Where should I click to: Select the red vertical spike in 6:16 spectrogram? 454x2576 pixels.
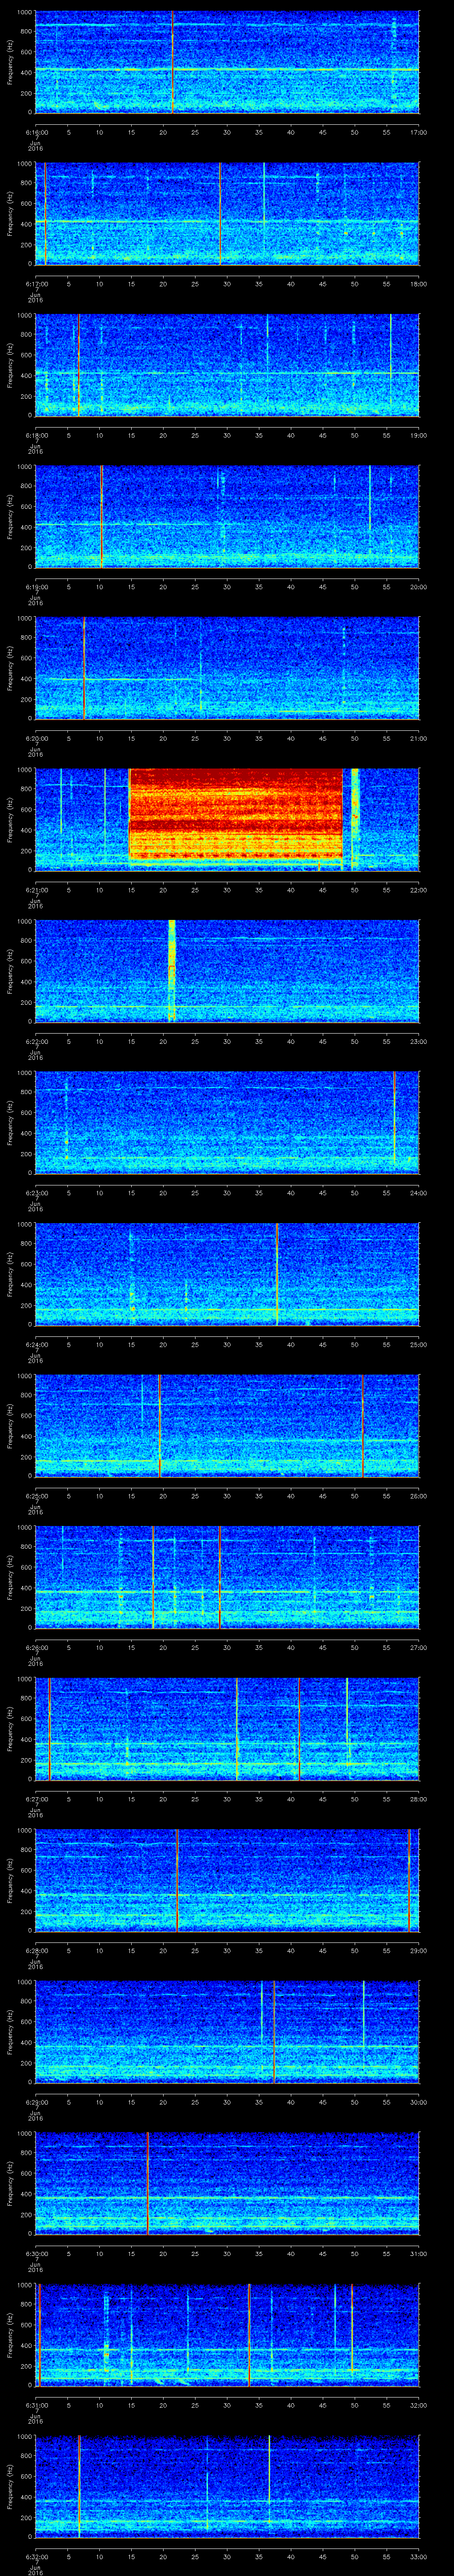click(x=172, y=62)
